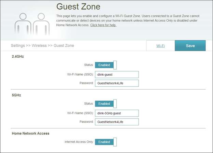Save the Guest Zone settings
The width and height of the screenshot is (213, 153).
pyautogui.click(x=190, y=46)
